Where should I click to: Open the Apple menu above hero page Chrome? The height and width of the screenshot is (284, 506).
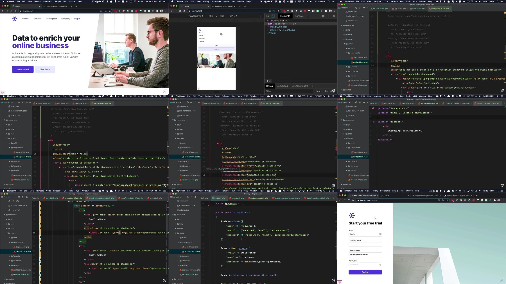click(x=4, y=1)
